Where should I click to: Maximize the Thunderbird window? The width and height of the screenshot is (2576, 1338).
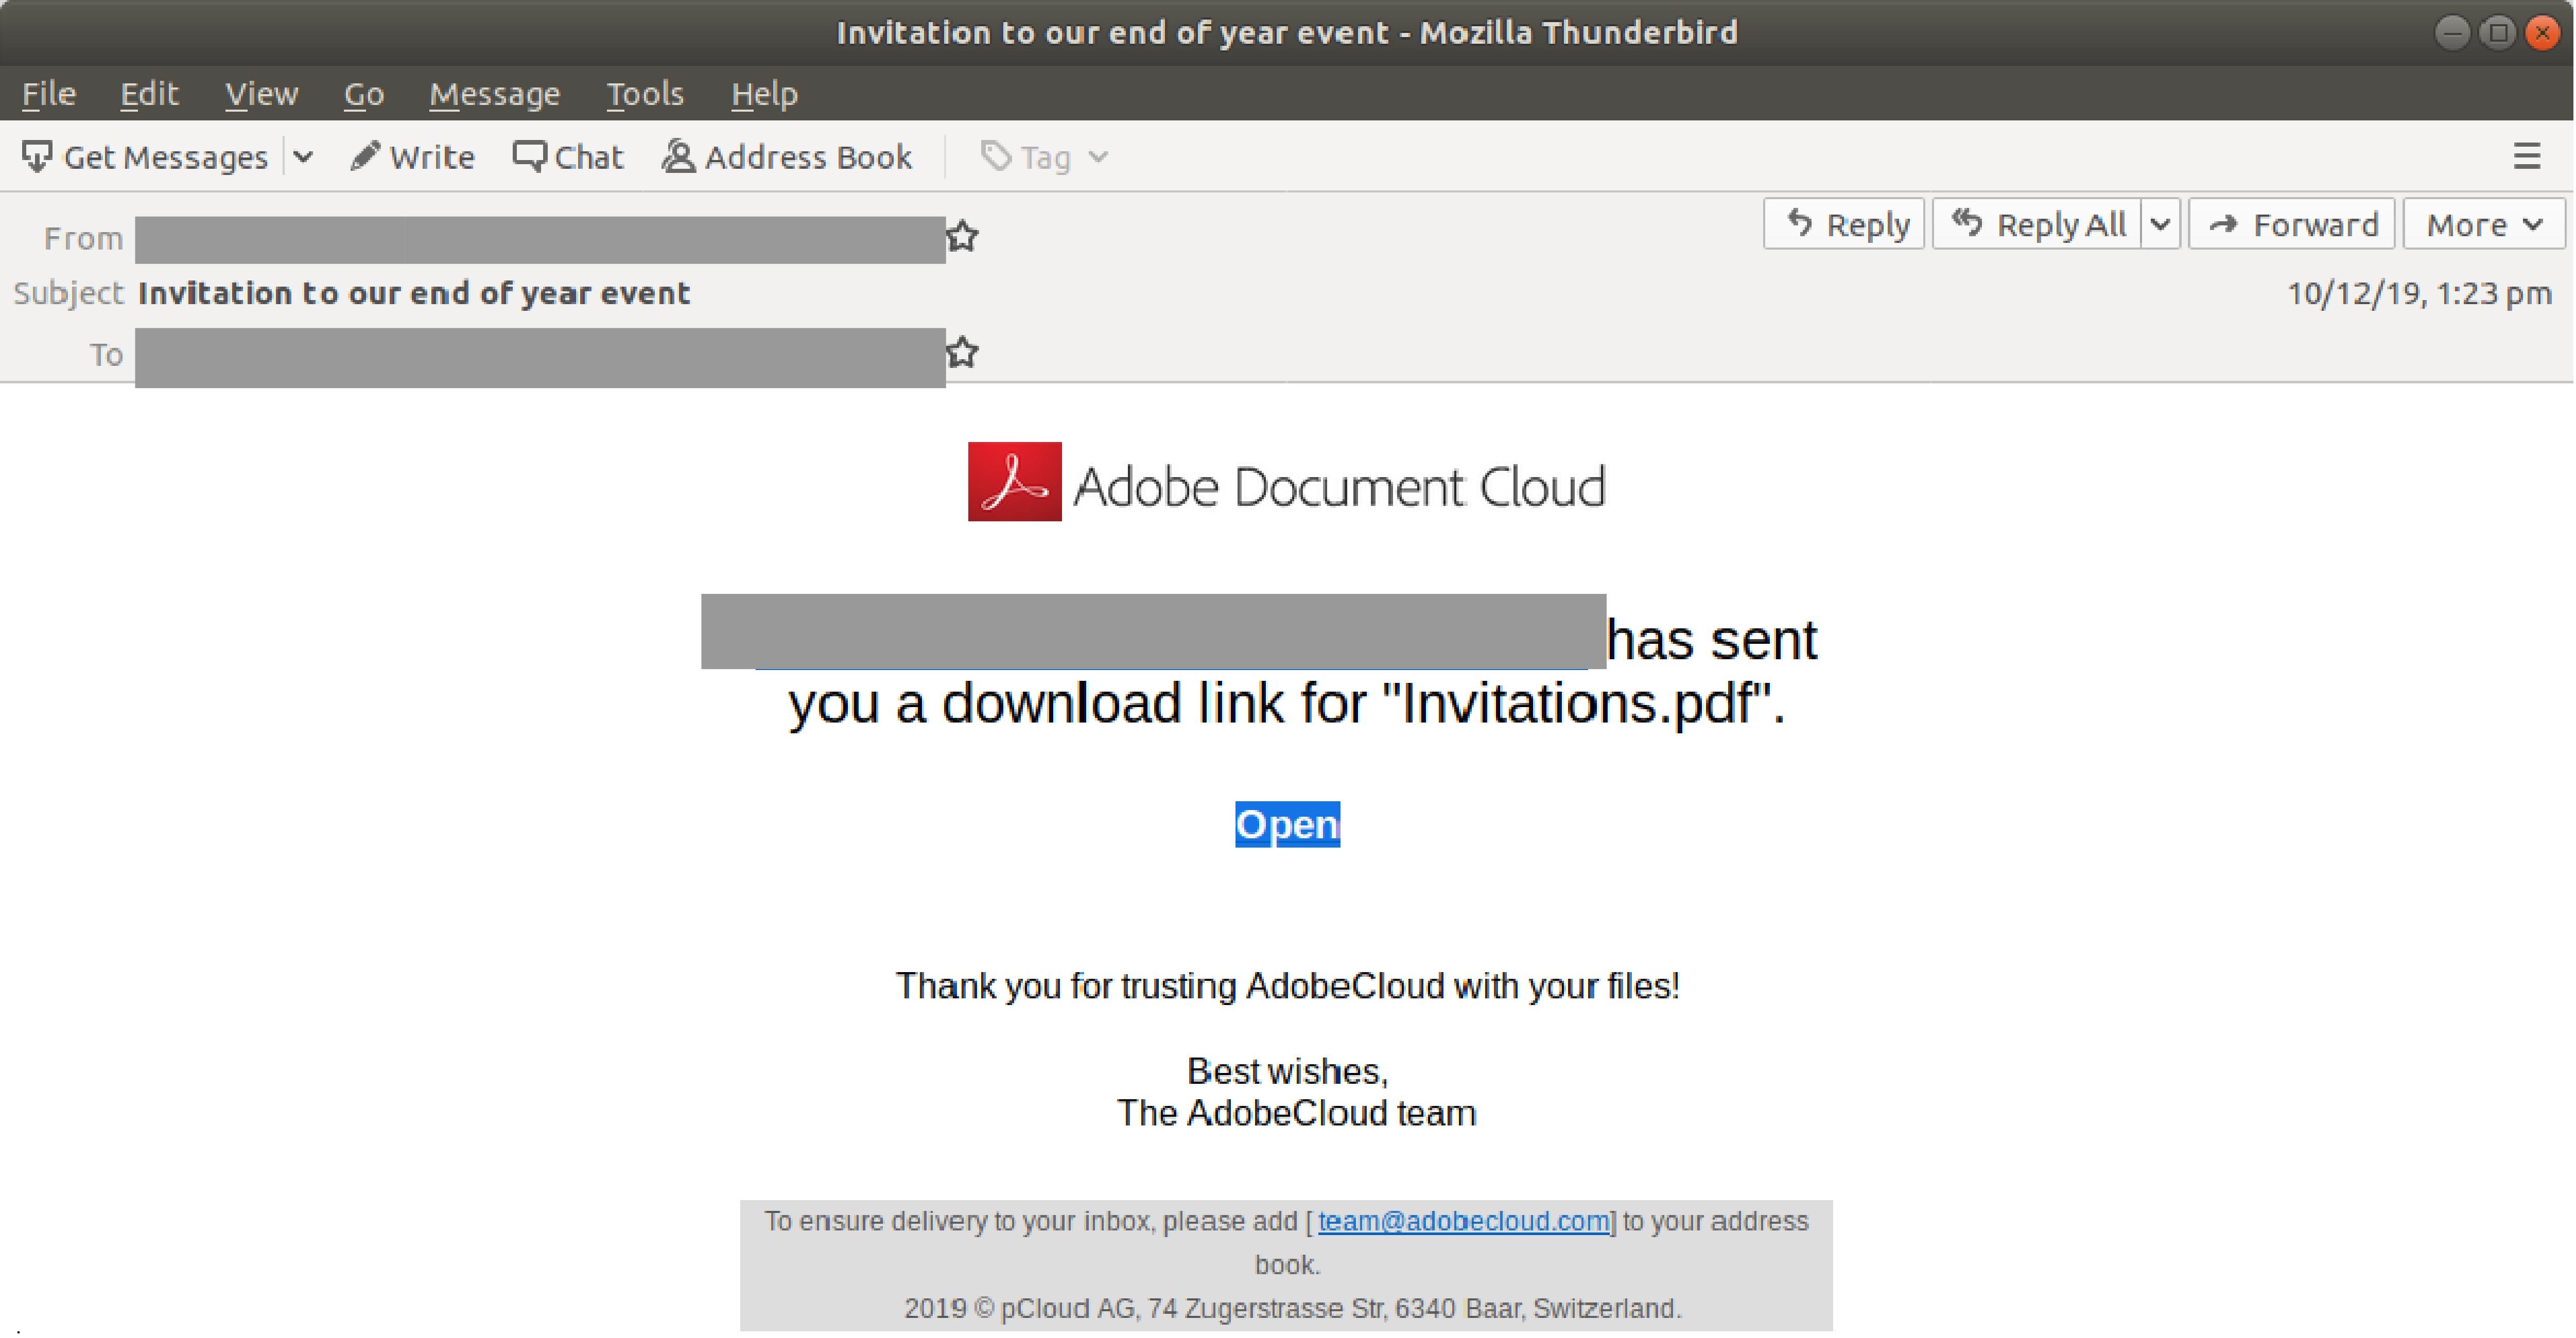(2498, 33)
